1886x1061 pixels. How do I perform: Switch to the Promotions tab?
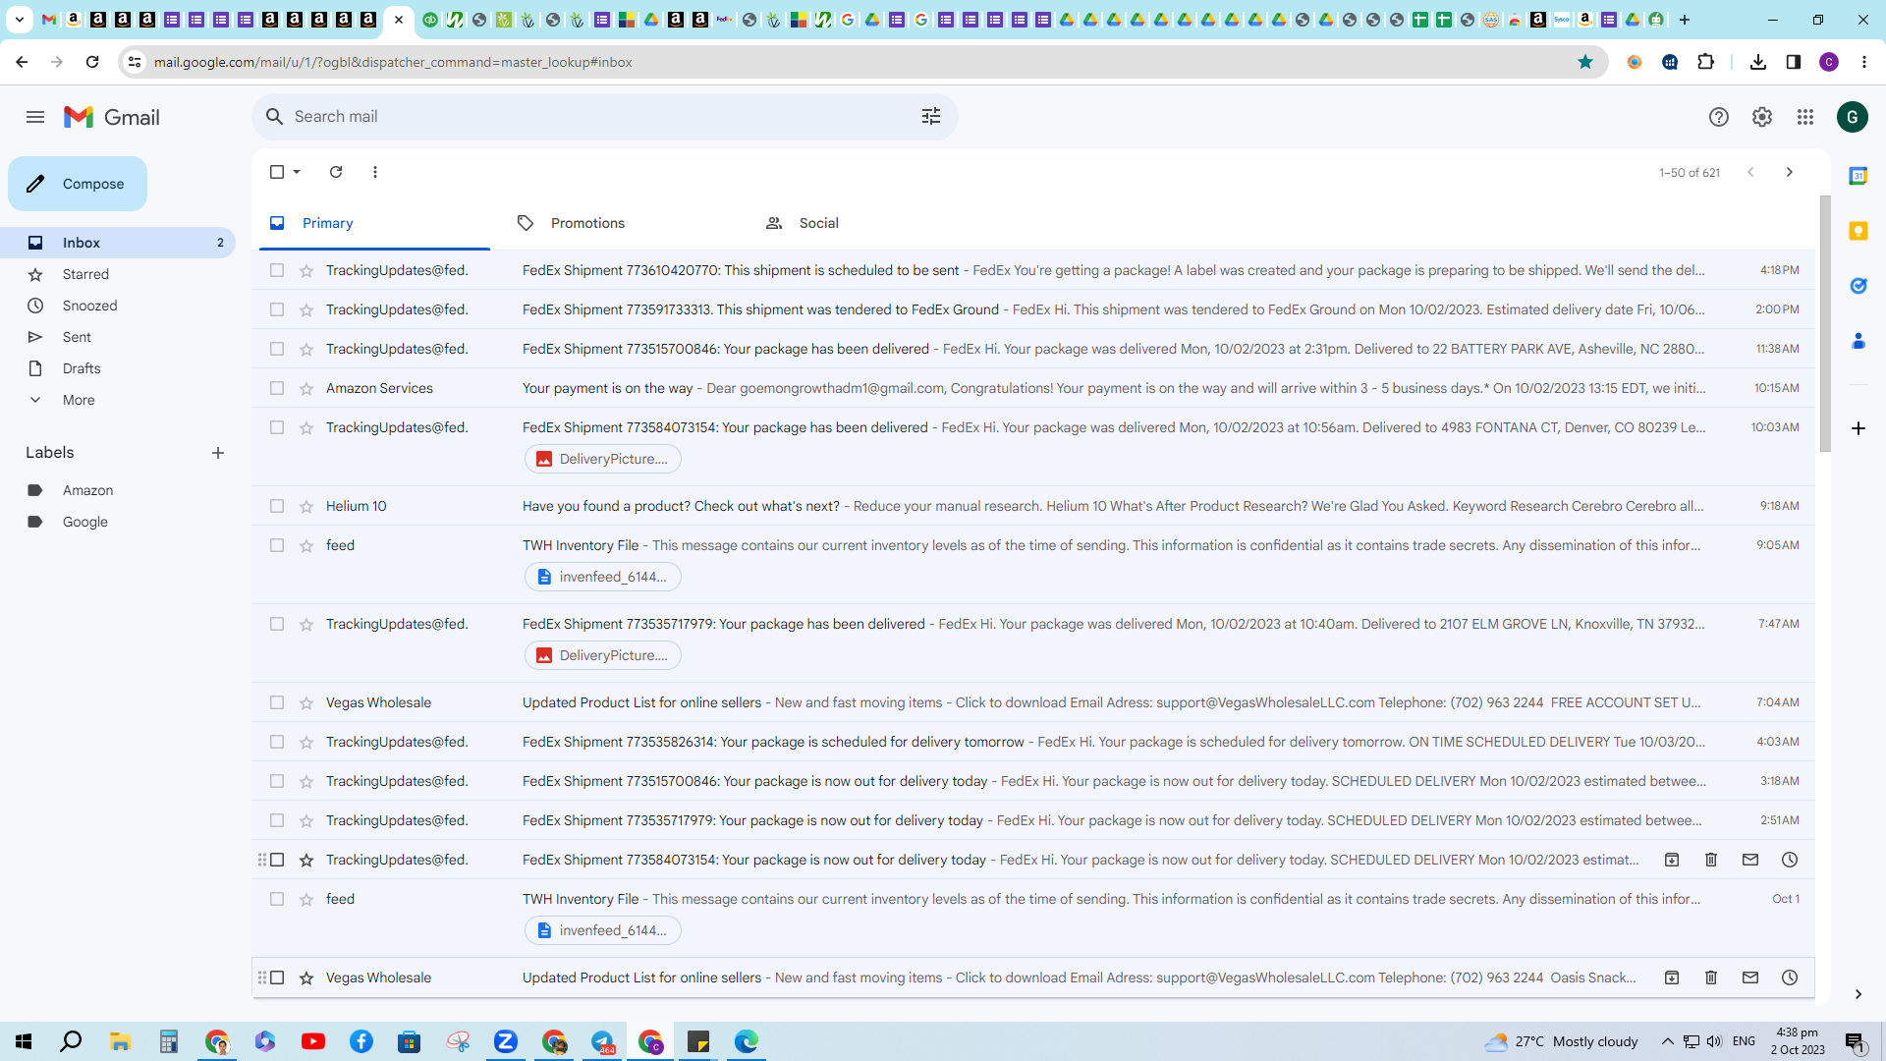[x=587, y=223]
